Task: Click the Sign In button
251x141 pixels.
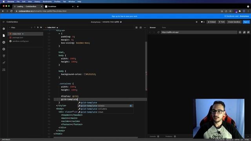Action: 246,22
